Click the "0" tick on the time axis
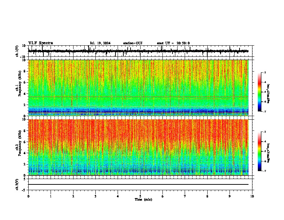This screenshot has width=284, height=220. [x=28, y=196]
